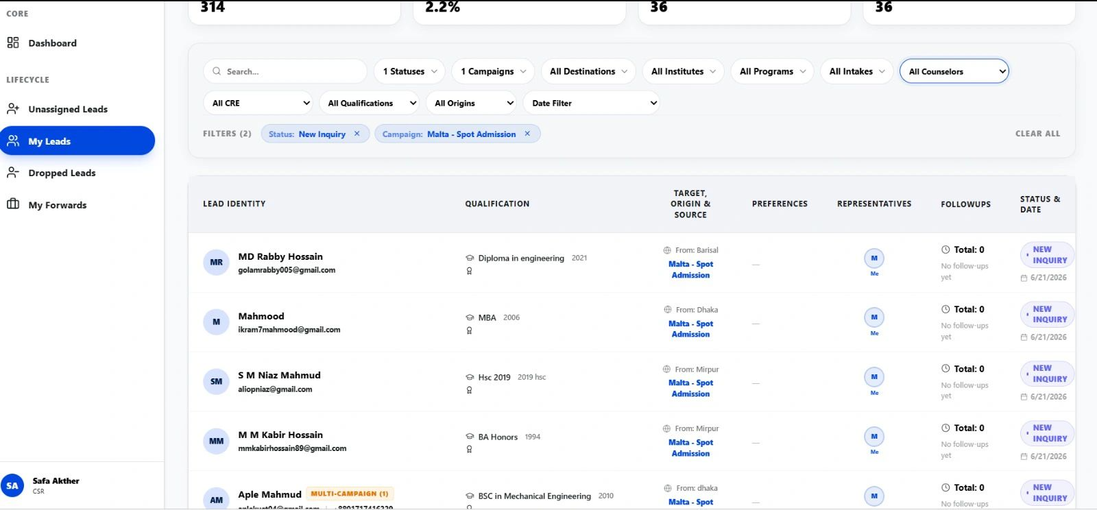Open the Campaigns filter dropdown
Image resolution: width=1097 pixels, height=510 pixels.
point(493,71)
